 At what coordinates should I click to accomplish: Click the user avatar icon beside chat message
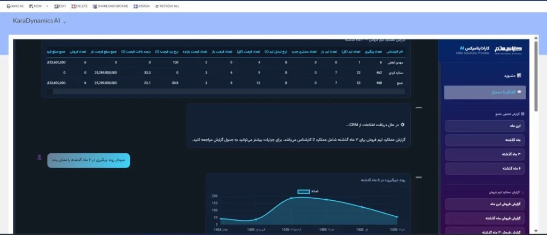pos(40,157)
